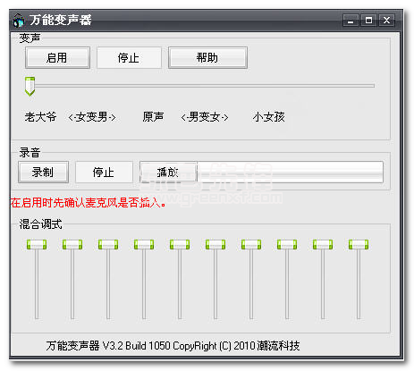
Task: Click the second mixer slider handle
Action: [72, 245]
